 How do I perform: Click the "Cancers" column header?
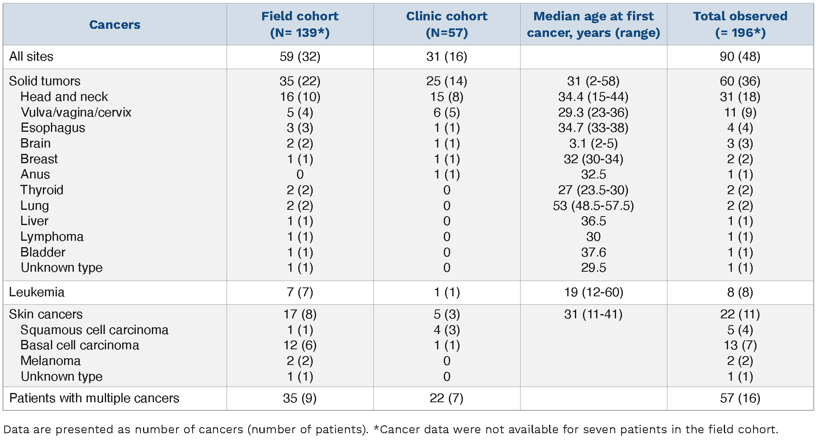coord(115,25)
